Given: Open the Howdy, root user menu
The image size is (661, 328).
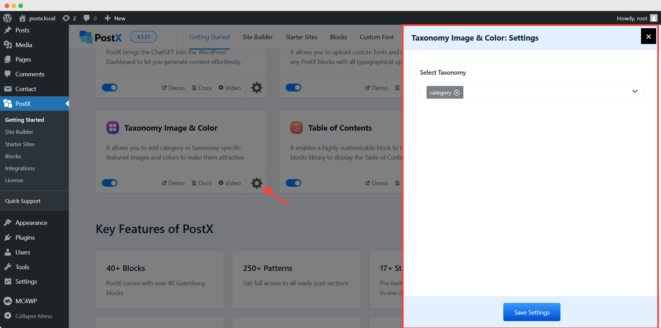Looking at the screenshot, I should 637,18.
